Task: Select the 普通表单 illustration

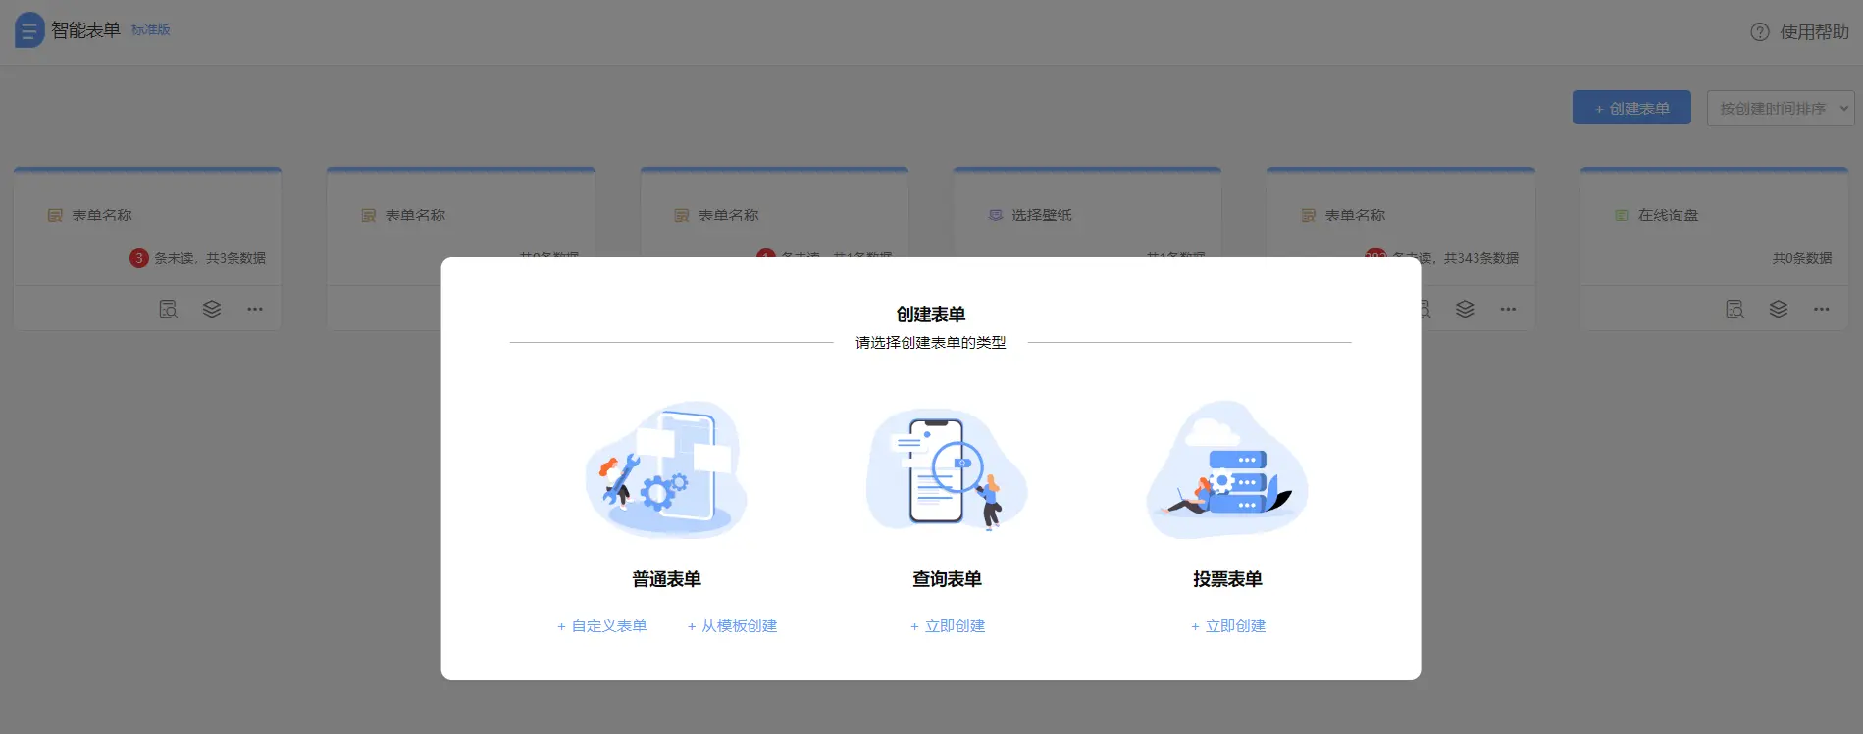Action: pyautogui.click(x=666, y=470)
